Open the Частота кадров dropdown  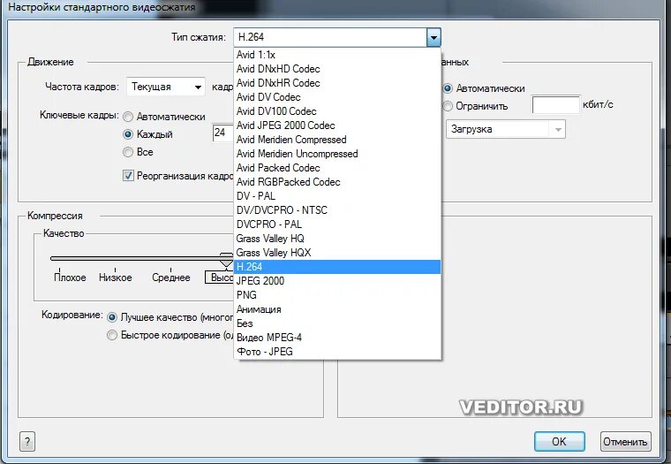166,87
